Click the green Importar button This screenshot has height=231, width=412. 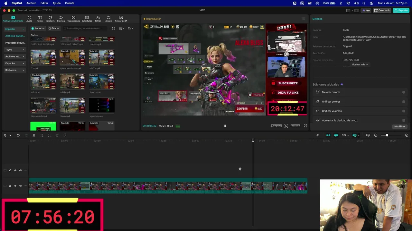point(38,29)
